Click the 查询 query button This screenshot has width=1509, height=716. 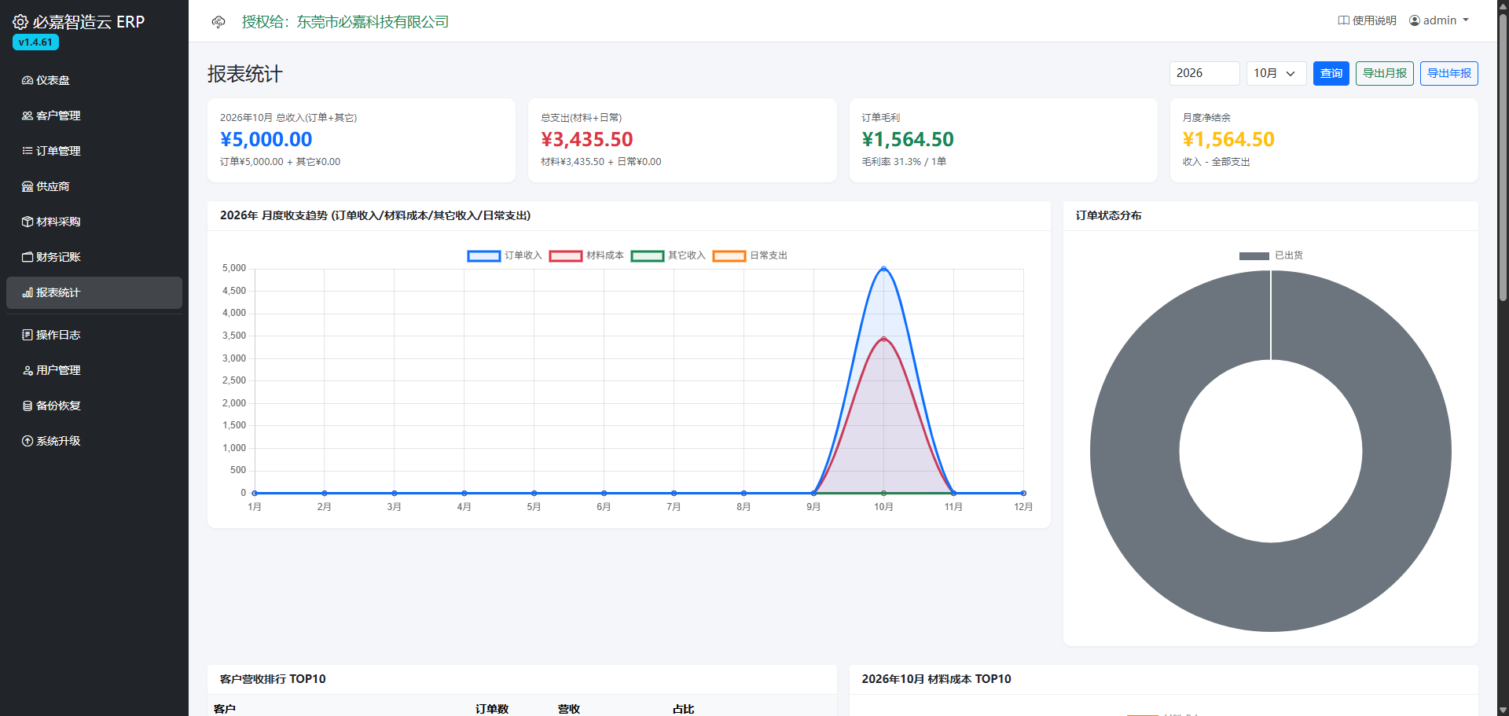(1331, 73)
